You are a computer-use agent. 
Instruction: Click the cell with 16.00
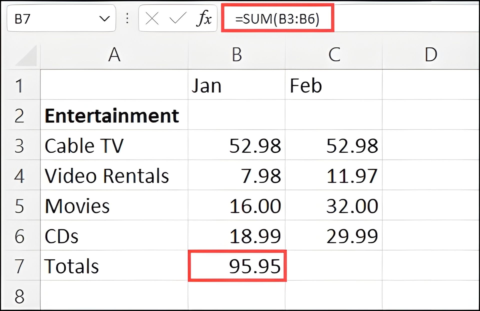(x=236, y=205)
